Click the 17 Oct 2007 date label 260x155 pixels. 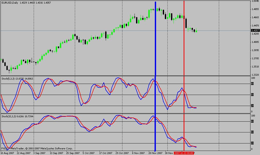[x=106, y=153]
